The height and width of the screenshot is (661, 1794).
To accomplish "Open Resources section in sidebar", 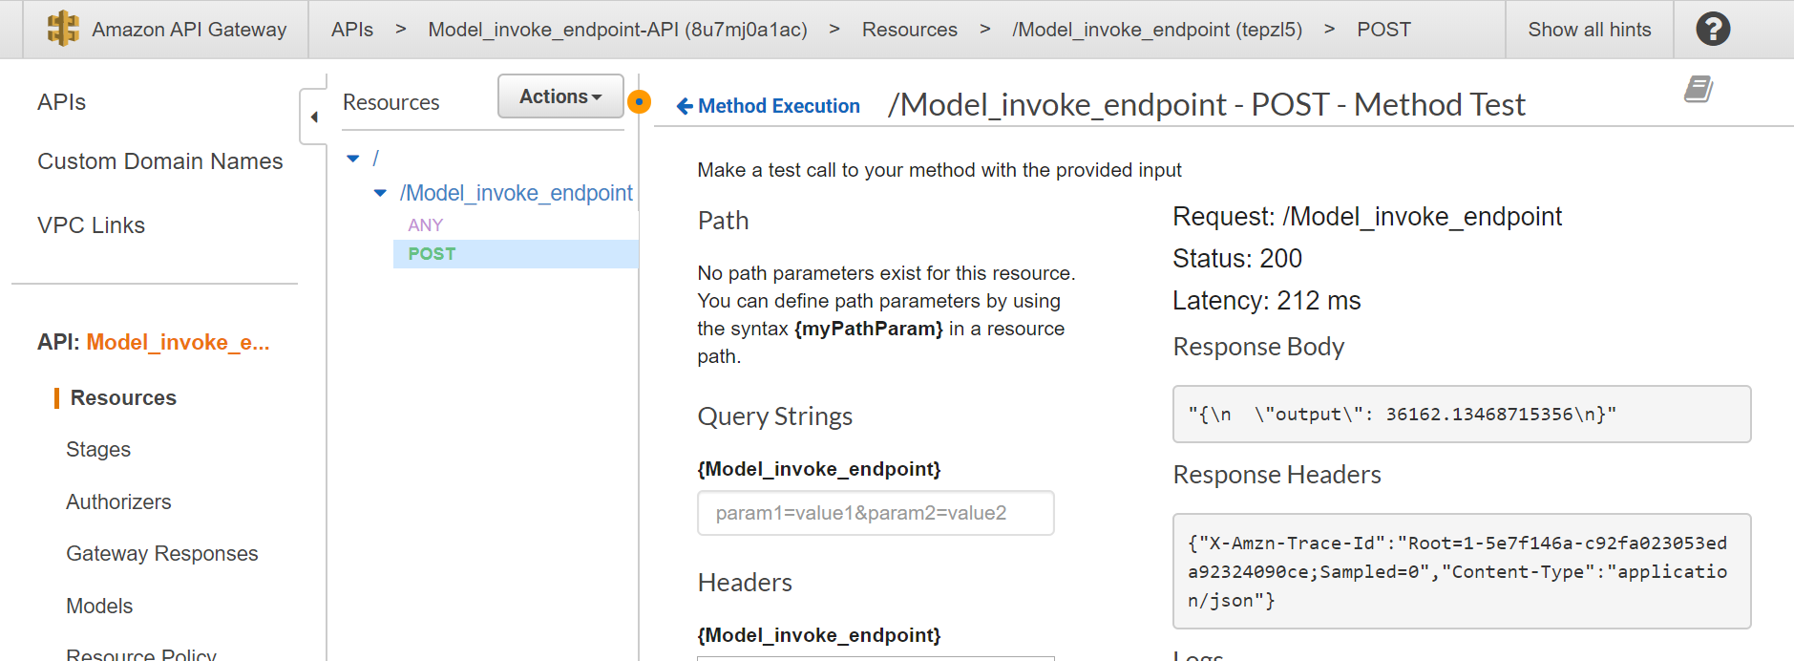I will (x=123, y=398).
